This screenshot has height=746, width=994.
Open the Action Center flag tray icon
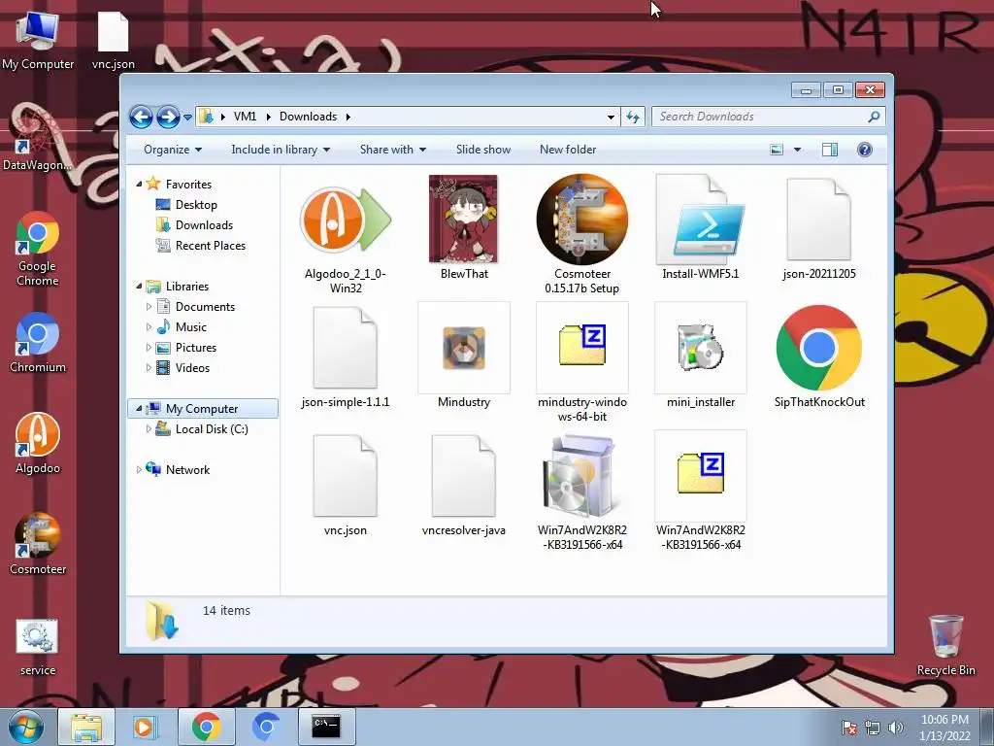[849, 728]
